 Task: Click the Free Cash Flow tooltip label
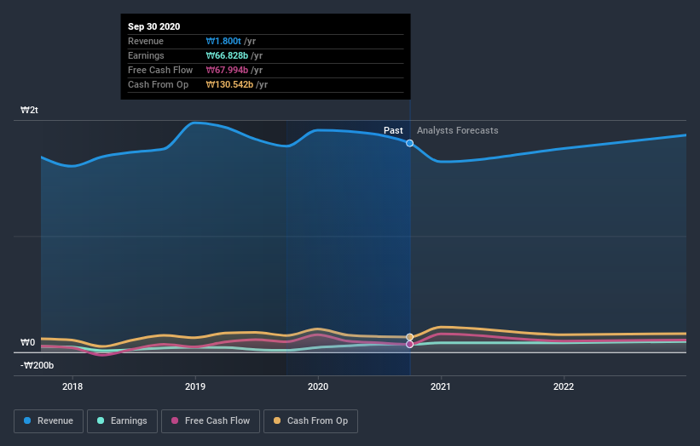pos(160,70)
